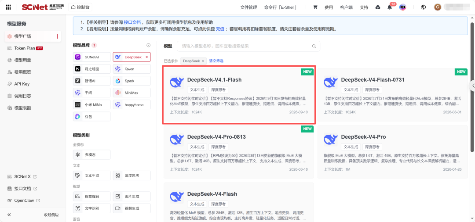Open the 控制台 console button
Image resolution: width=475 pixels, height=222 pixels.
tap(80, 7)
